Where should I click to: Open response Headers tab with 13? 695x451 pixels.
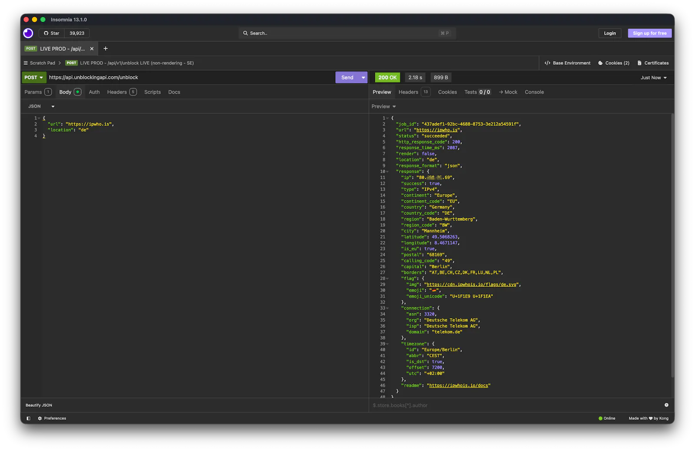click(x=414, y=92)
